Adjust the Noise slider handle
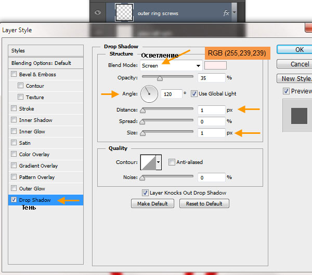Image resolution: width=312 pixels, height=275 pixels. [x=142, y=178]
